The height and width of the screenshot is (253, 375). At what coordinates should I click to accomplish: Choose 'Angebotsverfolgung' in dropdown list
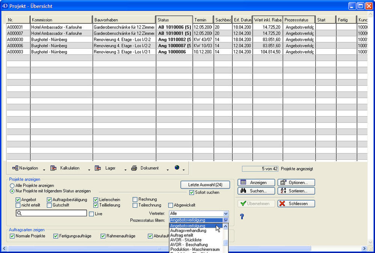tap(196, 226)
